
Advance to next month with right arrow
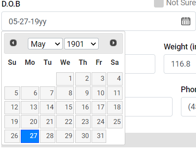pos(113,43)
